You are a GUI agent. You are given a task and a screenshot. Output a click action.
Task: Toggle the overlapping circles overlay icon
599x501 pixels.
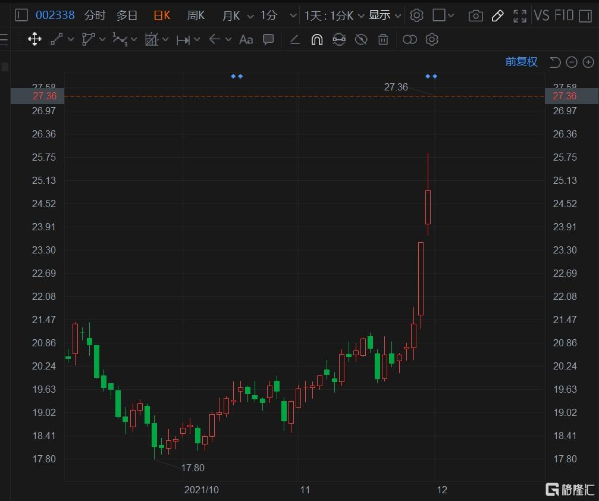(409, 39)
